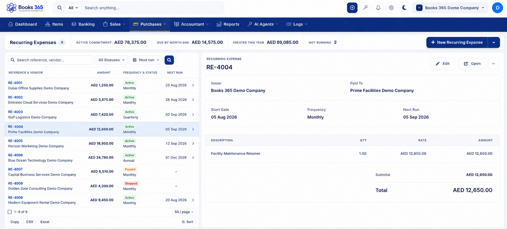Open the settings gear icon
Image resolution: width=507 pixels, height=229 pixels.
(391, 8)
